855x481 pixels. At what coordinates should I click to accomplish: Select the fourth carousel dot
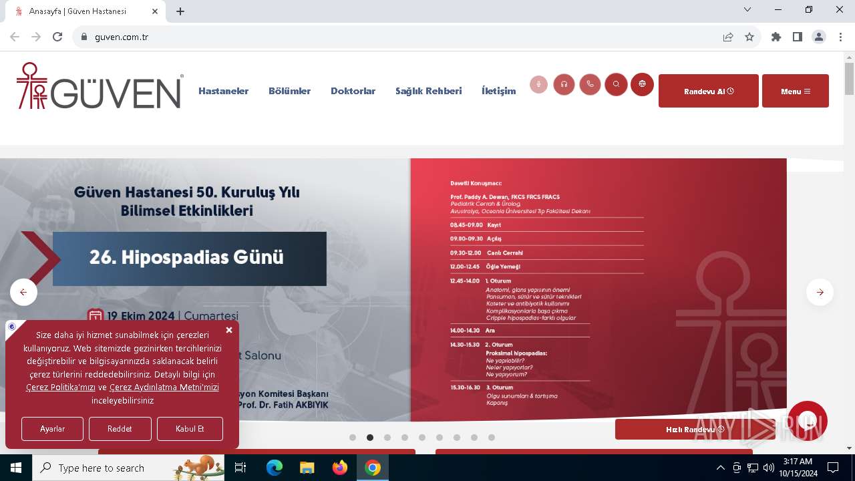coord(405,438)
